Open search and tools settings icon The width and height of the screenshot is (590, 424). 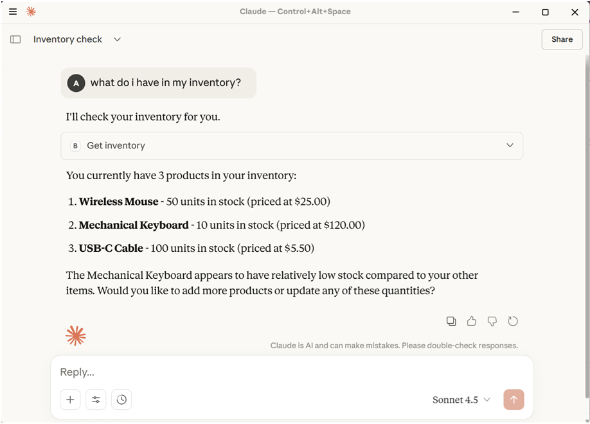pos(96,400)
